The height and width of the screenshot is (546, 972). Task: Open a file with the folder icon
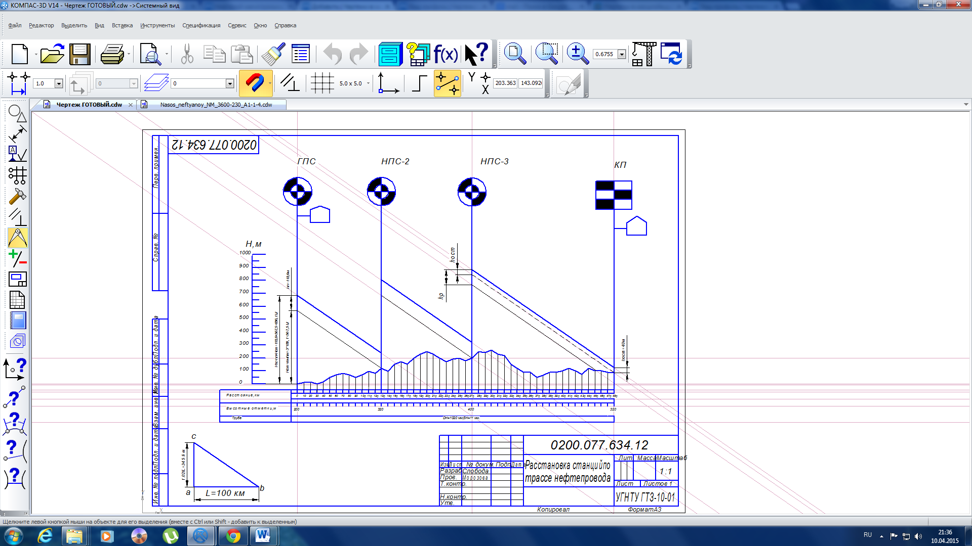52,54
